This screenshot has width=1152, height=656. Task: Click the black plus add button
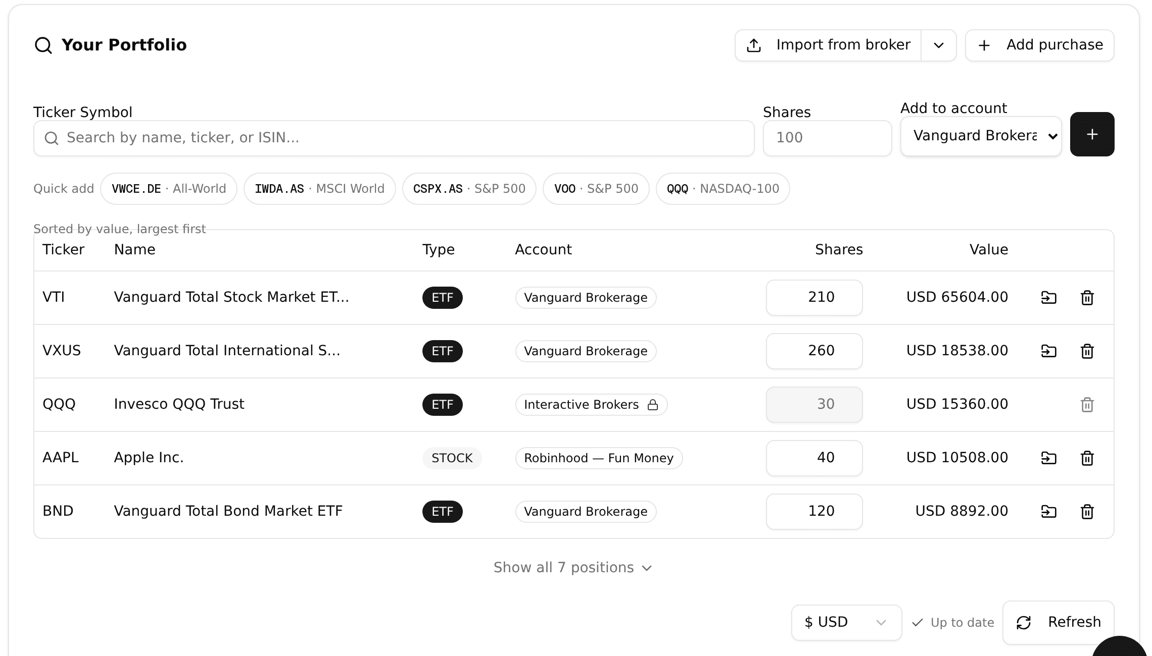[1092, 134]
